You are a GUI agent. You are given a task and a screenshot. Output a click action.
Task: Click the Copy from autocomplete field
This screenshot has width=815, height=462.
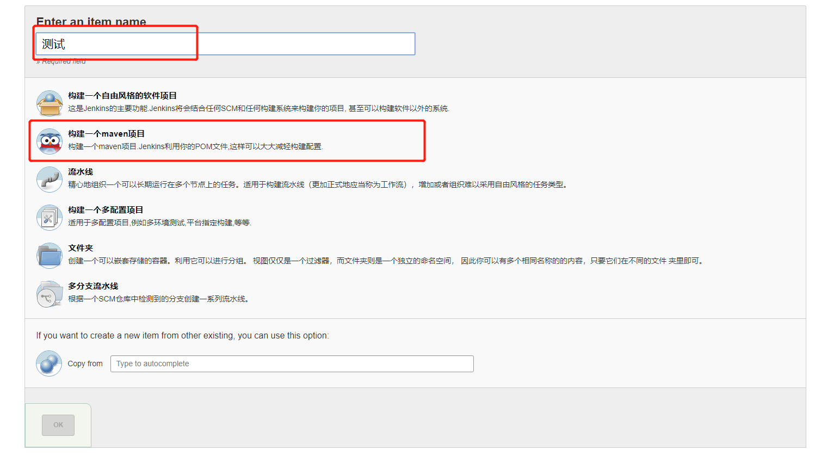pyautogui.click(x=292, y=364)
